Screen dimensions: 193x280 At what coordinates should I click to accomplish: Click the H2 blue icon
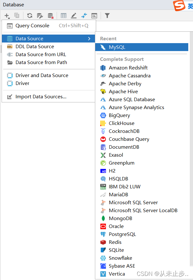(103, 171)
